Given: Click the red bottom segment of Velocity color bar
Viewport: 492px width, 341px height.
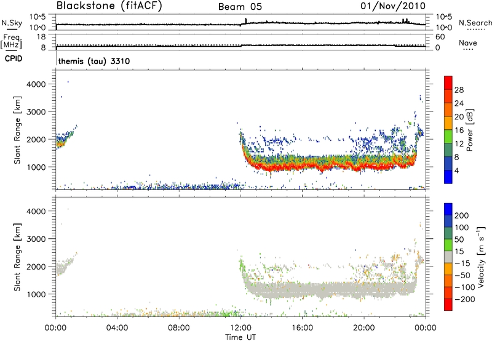Looking at the screenshot, I should point(448,305).
